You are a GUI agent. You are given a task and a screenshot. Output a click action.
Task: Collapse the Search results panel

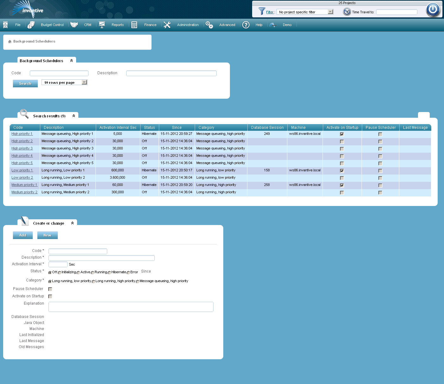(x=74, y=116)
